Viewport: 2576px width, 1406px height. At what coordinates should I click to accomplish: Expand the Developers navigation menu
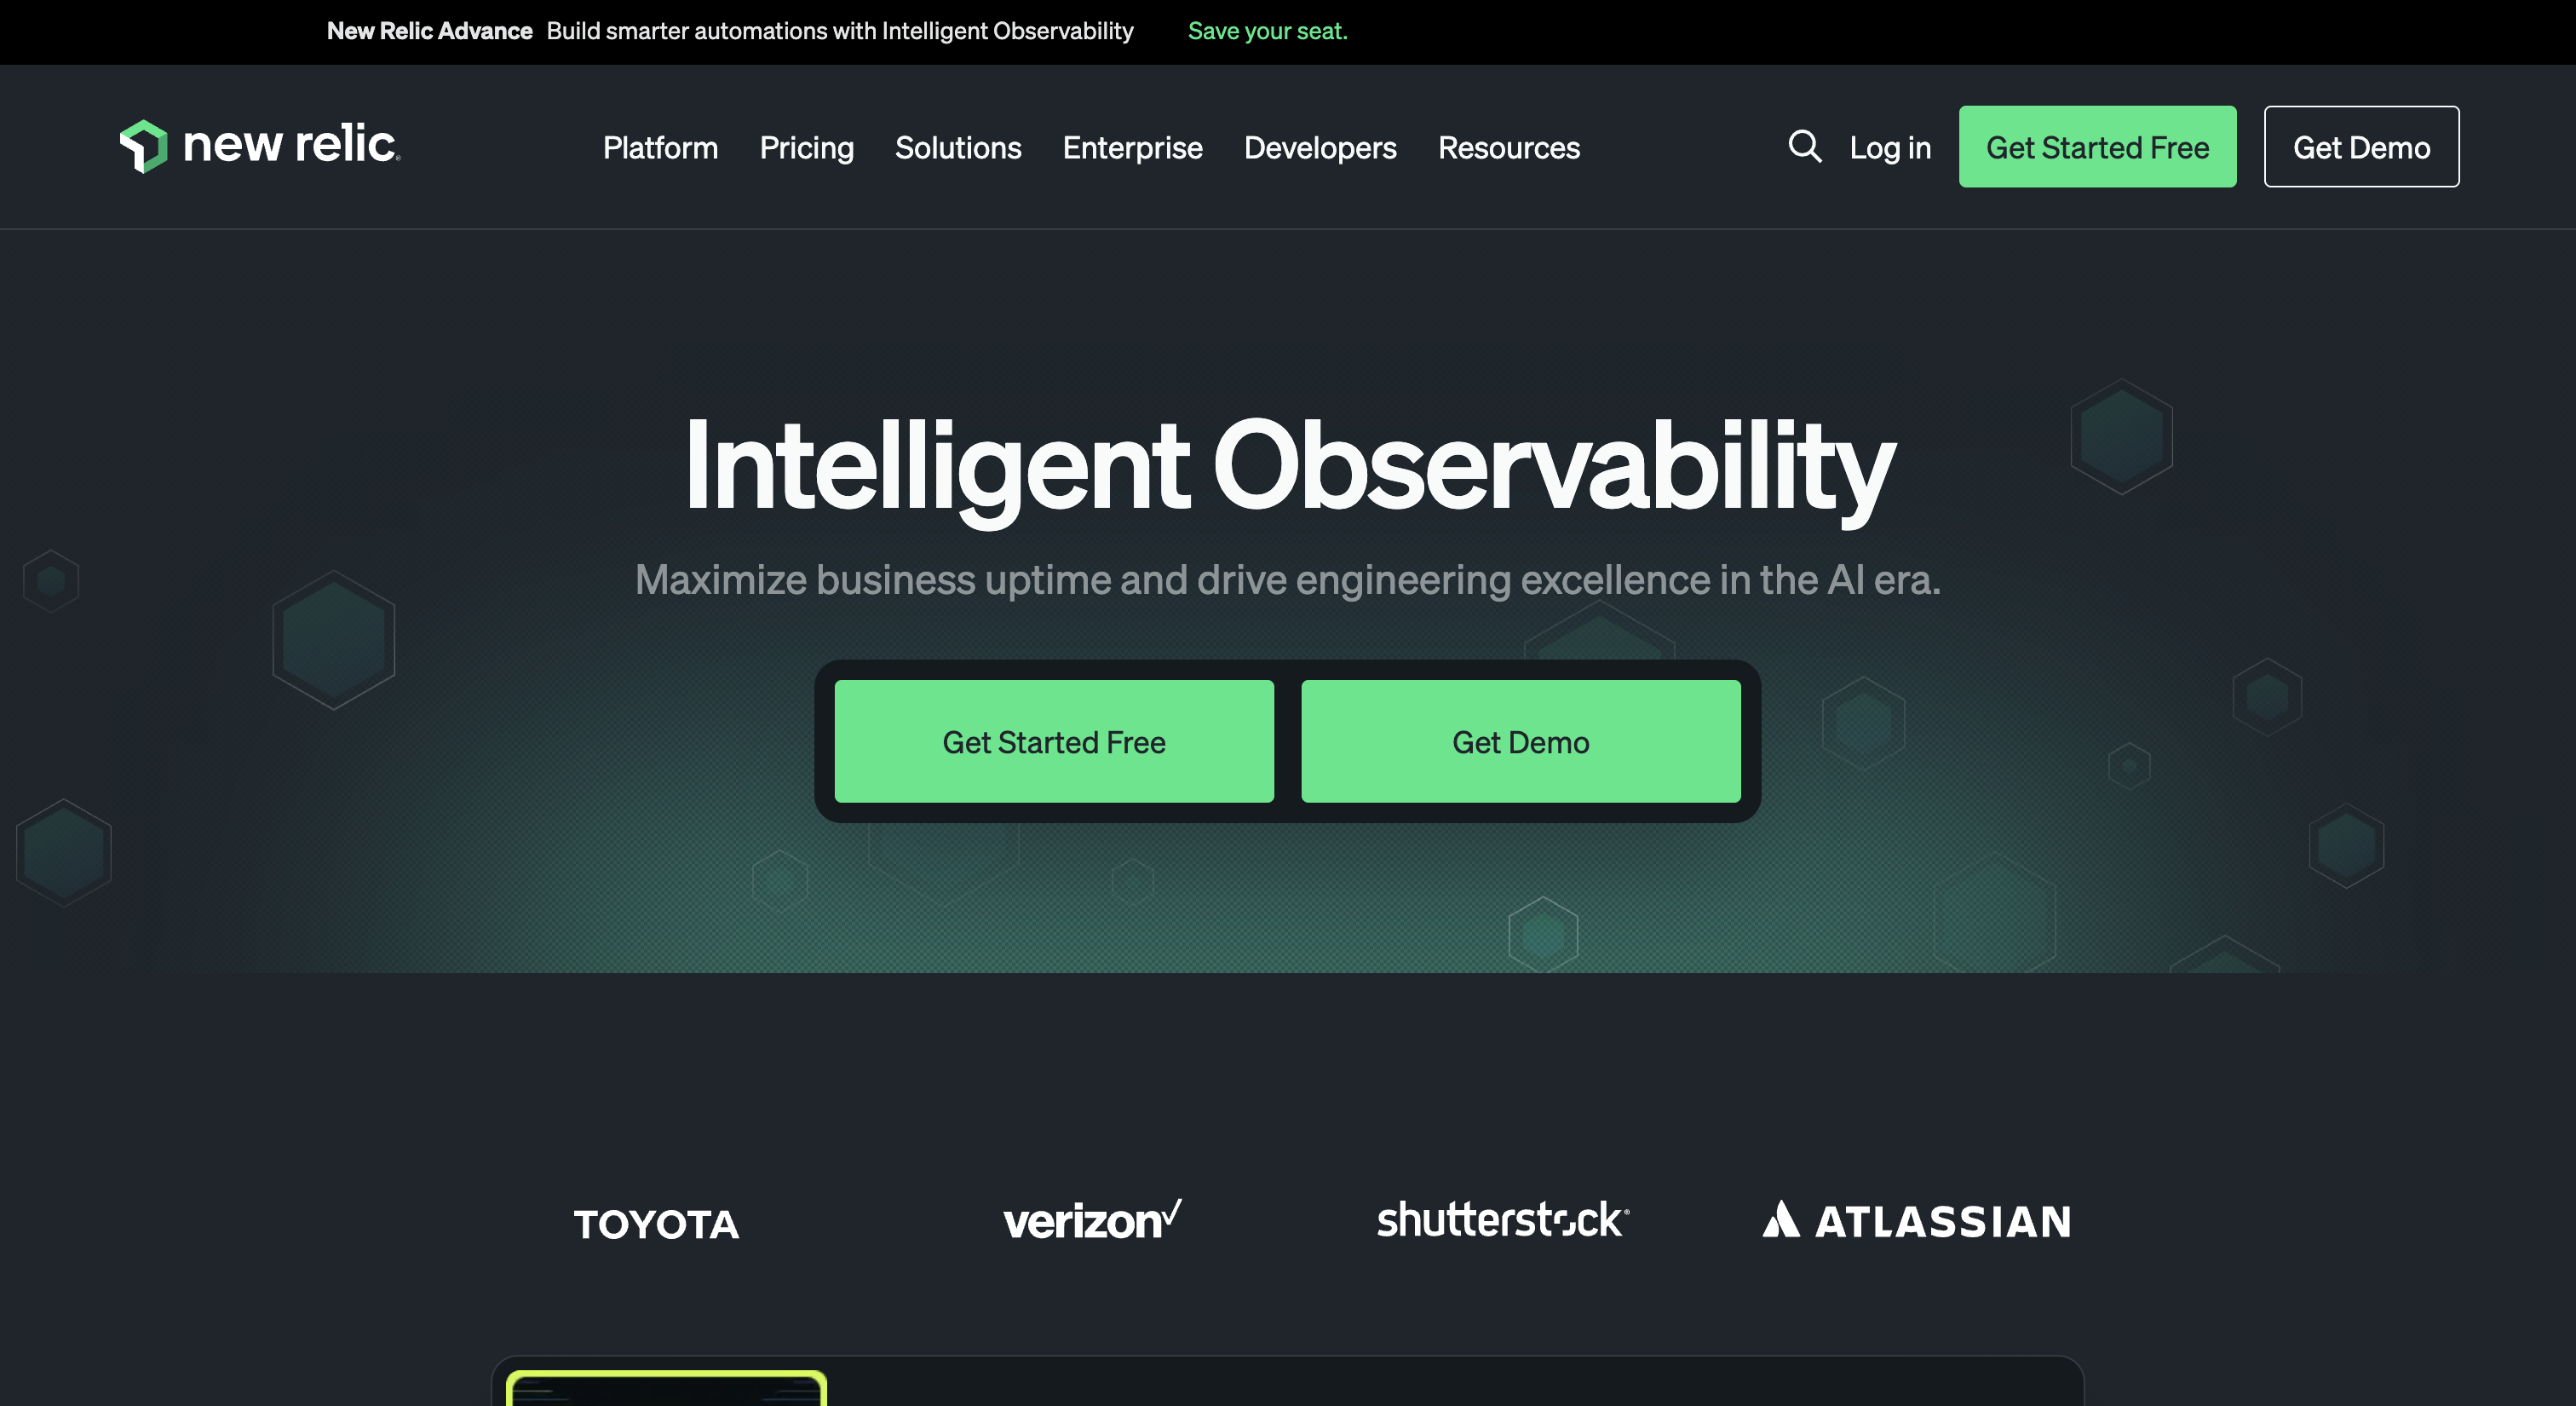pyautogui.click(x=1319, y=148)
